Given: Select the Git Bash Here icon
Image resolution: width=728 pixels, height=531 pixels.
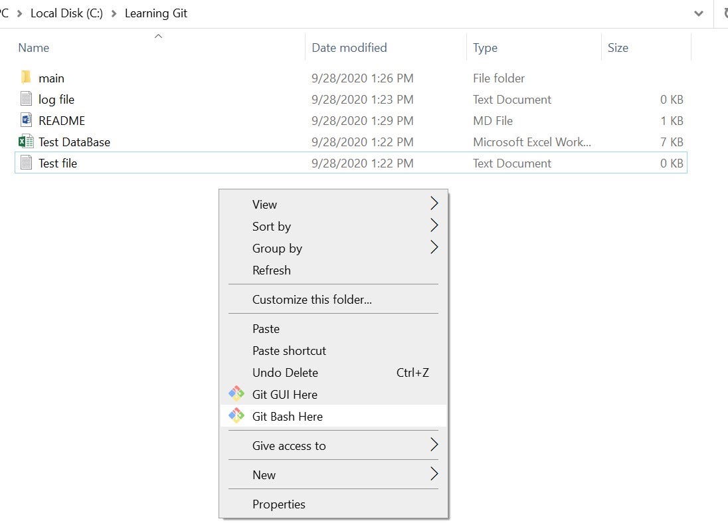Looking at the screenshot, I should coord(236,416).
